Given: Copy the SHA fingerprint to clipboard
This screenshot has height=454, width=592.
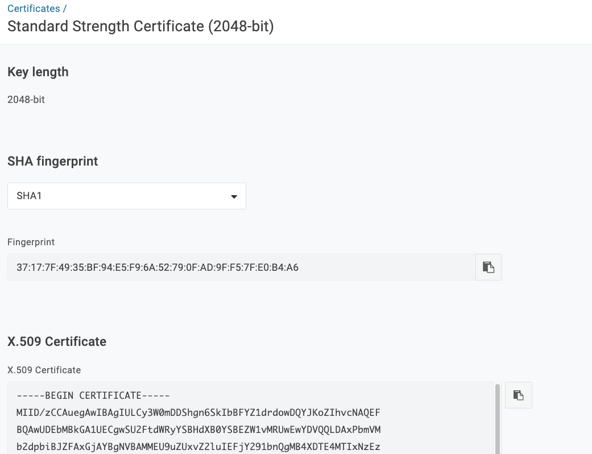Looking at the screenshot, I should [488, 267].
